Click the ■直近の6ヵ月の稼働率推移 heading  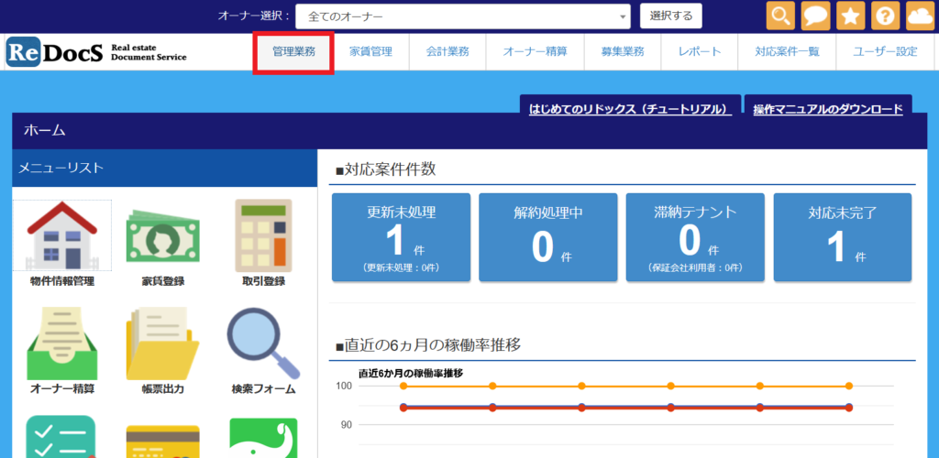pos(428,345)
